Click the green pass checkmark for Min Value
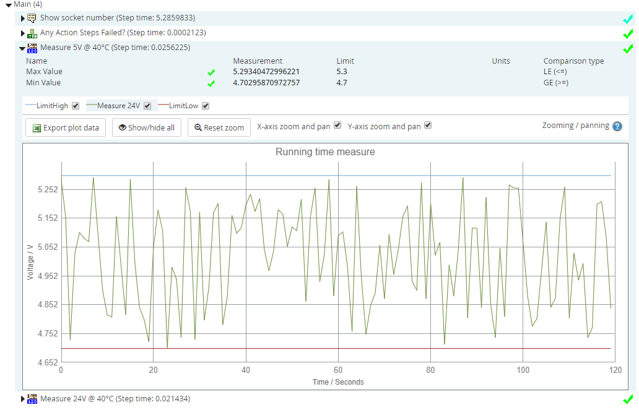 211,83
